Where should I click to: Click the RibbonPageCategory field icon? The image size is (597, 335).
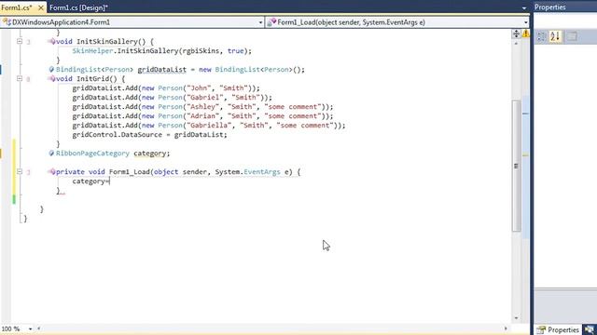pyautogui.click(x=51, y=153)
